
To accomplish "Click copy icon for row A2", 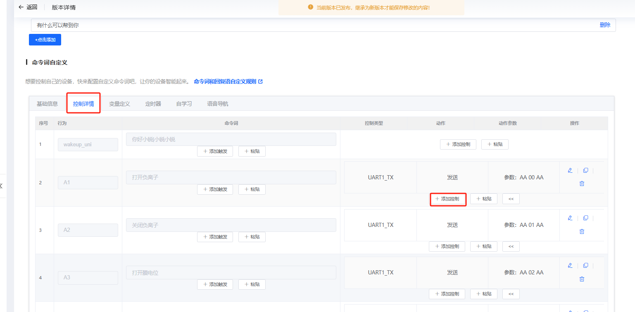I will [585, 218].
